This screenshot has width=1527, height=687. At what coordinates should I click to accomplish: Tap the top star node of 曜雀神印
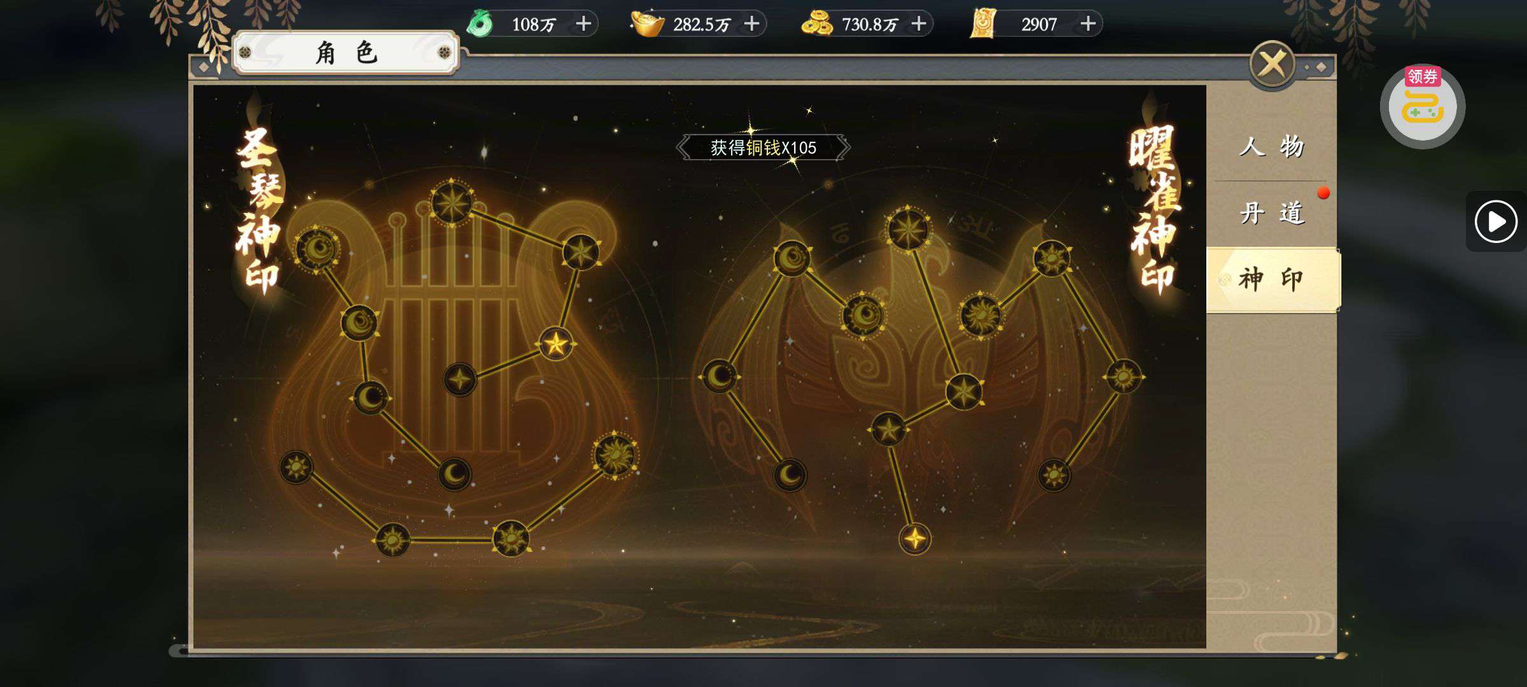pyautogui.click(x=908, y=229)
